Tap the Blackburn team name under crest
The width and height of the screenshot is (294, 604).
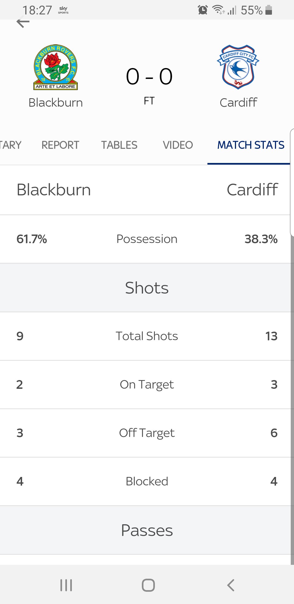pos(56,103)
